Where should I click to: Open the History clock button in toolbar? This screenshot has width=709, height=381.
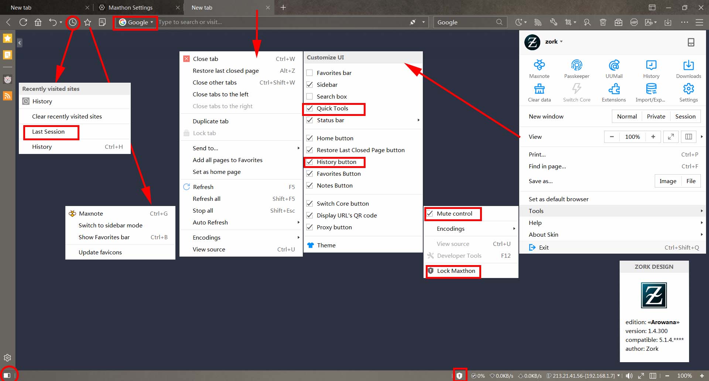click(73, 23)
